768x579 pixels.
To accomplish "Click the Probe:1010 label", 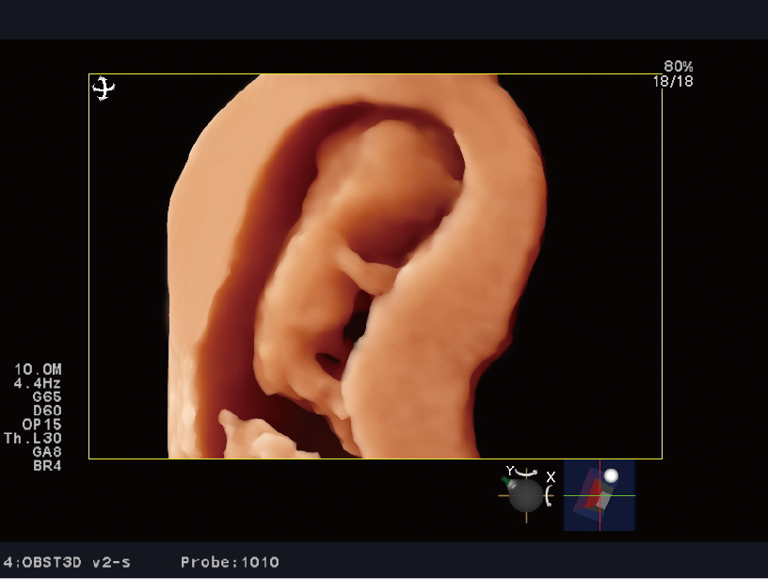I will [x=230, y=563].
